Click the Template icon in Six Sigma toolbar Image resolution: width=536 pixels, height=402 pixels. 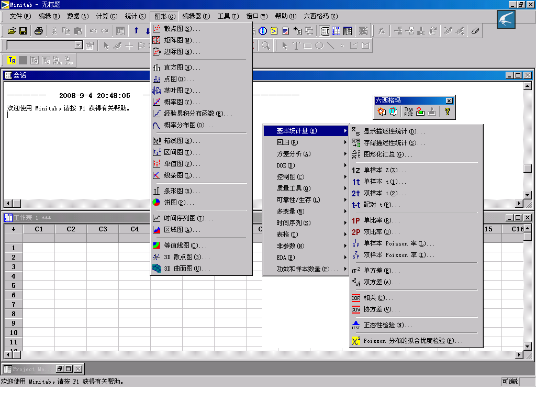tap(408, 111)
